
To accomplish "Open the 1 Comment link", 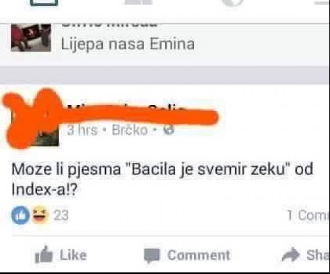I will point(308,215).
